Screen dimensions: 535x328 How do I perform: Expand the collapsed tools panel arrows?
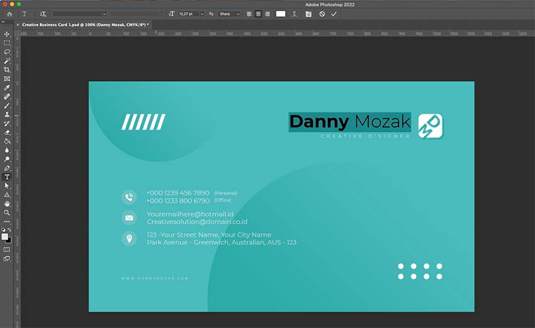coord(3,22)
